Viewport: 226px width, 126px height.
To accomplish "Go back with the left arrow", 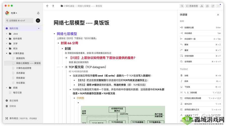I will pos(47,6).
